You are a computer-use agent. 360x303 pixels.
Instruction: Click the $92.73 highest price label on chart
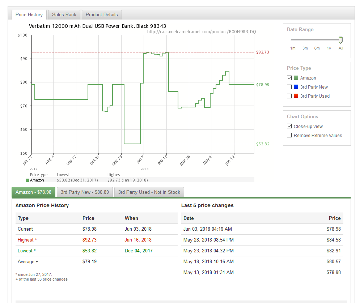coord(263,52)
